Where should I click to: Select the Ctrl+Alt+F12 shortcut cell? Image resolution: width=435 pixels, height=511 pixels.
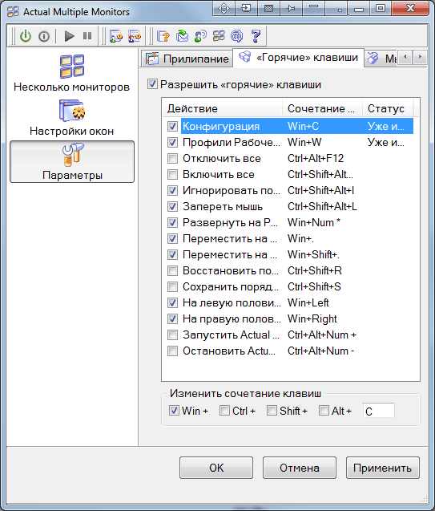(316, 158)
